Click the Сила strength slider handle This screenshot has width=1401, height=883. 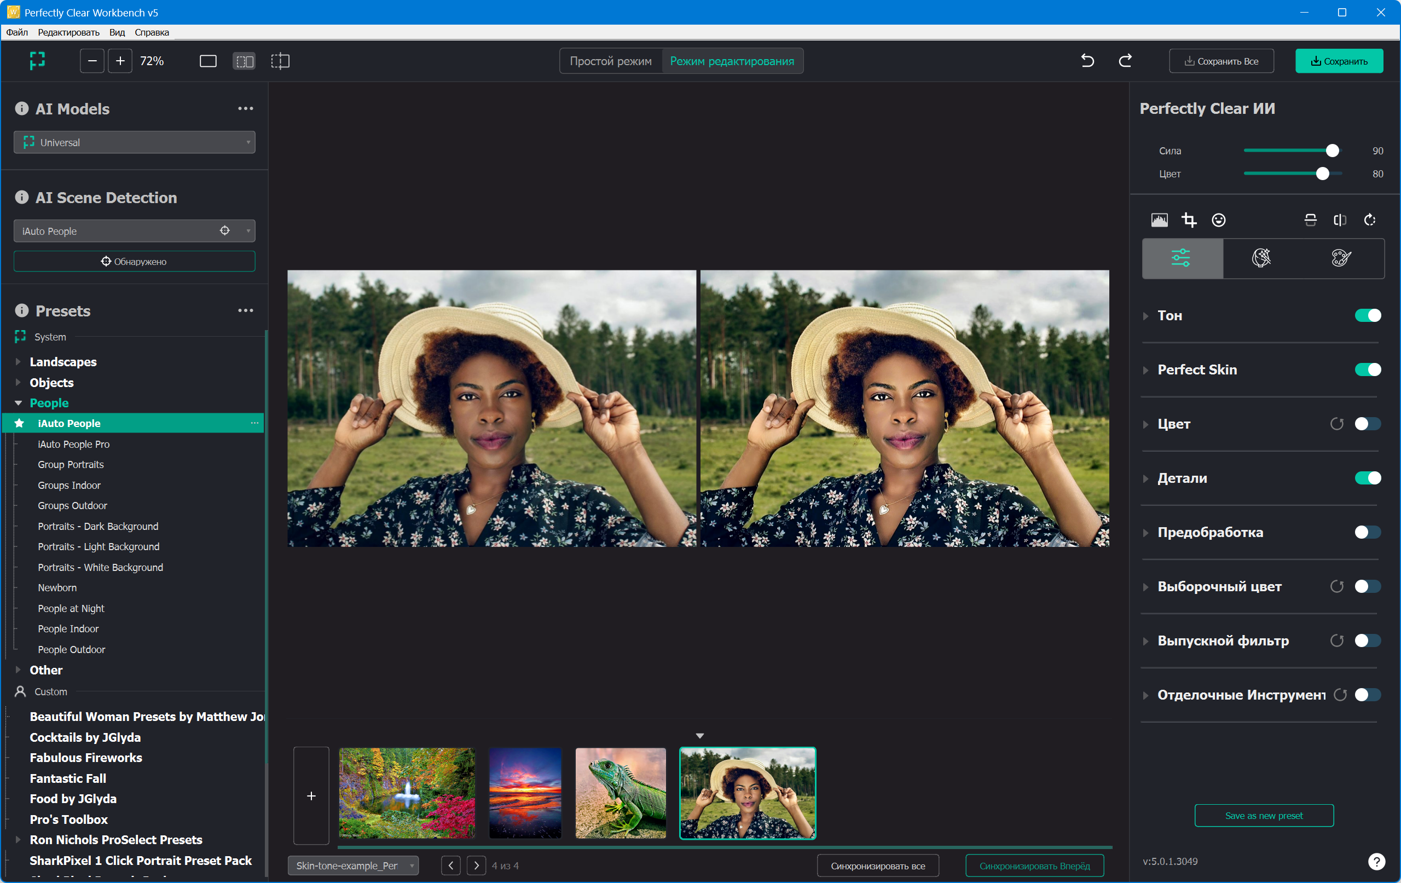1331,151
